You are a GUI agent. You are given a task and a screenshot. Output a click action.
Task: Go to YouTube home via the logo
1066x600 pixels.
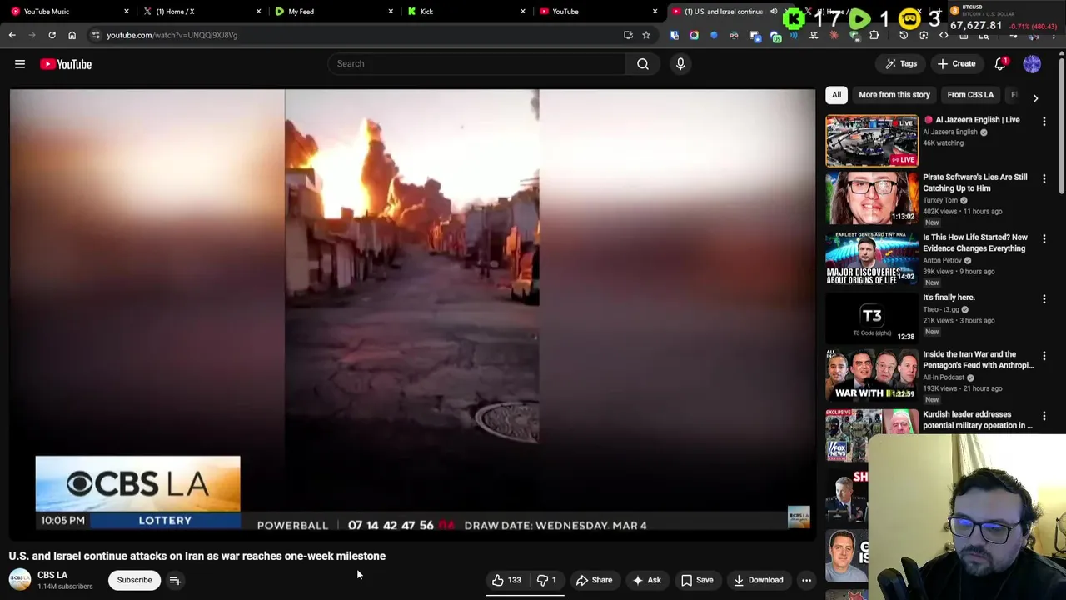pos(66,64)
